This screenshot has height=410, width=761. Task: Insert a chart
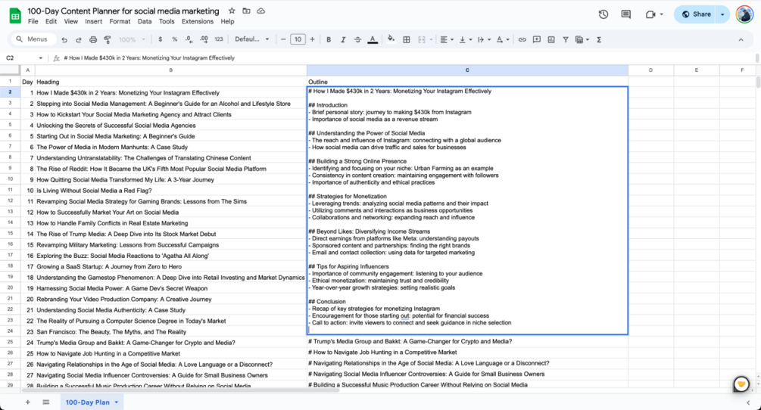point(551,40)
